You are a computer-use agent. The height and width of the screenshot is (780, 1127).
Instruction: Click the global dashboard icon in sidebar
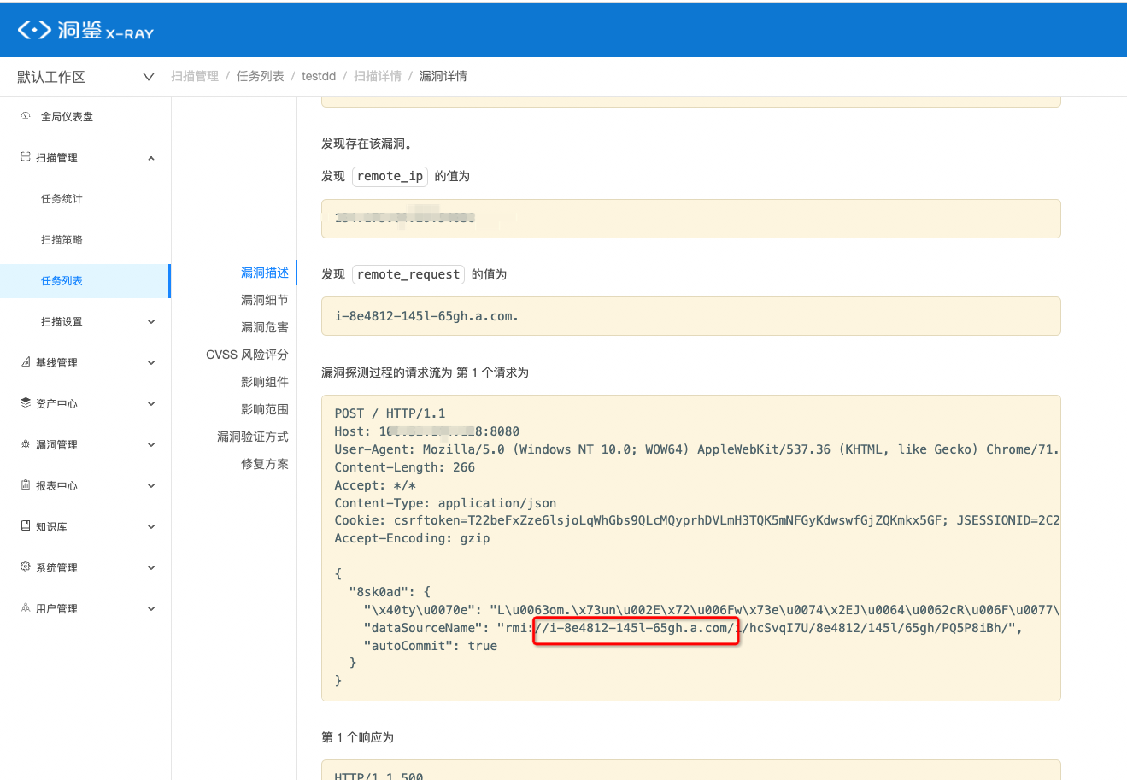tap(26, 116)
